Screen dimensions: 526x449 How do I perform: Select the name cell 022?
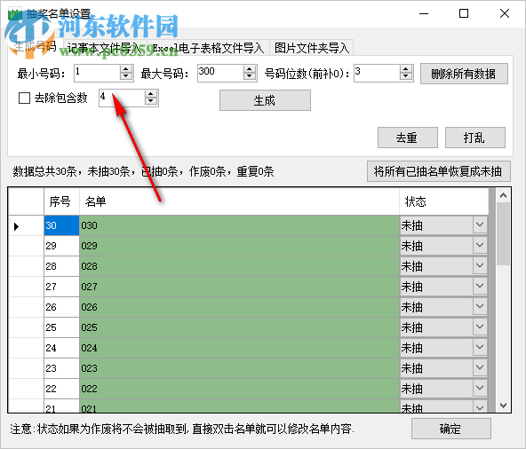(x=239, y=389)
